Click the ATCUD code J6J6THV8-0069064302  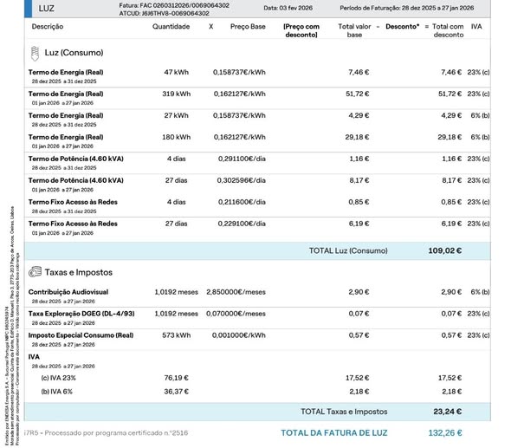pos(175,13)
